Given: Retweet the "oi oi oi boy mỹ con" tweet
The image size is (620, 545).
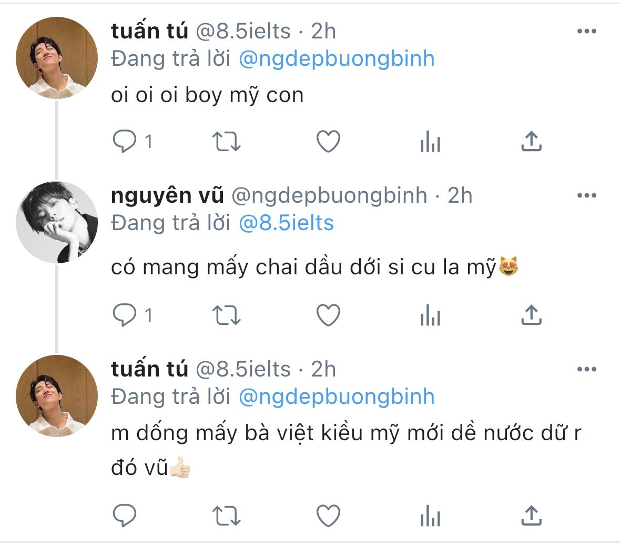Looking at the screenshot, I should click(226, 142).
